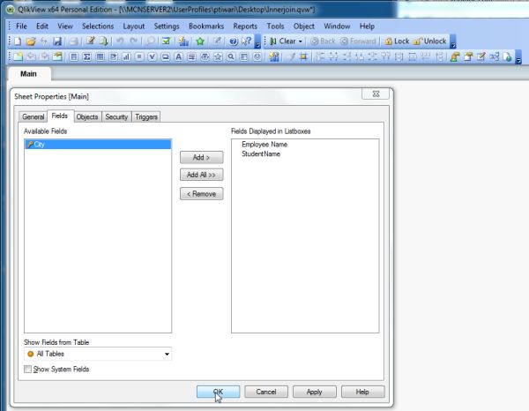Open the Edit Script toolbar icon

[90, 41]
